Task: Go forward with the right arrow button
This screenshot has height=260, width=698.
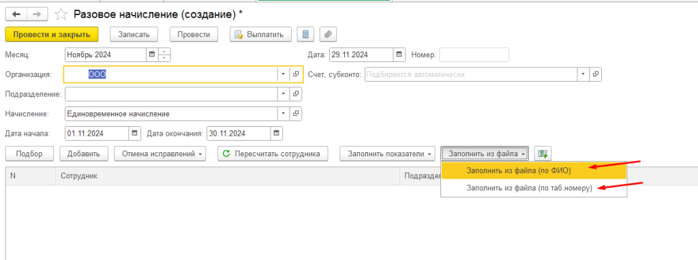Action: (x=37, y=15)
